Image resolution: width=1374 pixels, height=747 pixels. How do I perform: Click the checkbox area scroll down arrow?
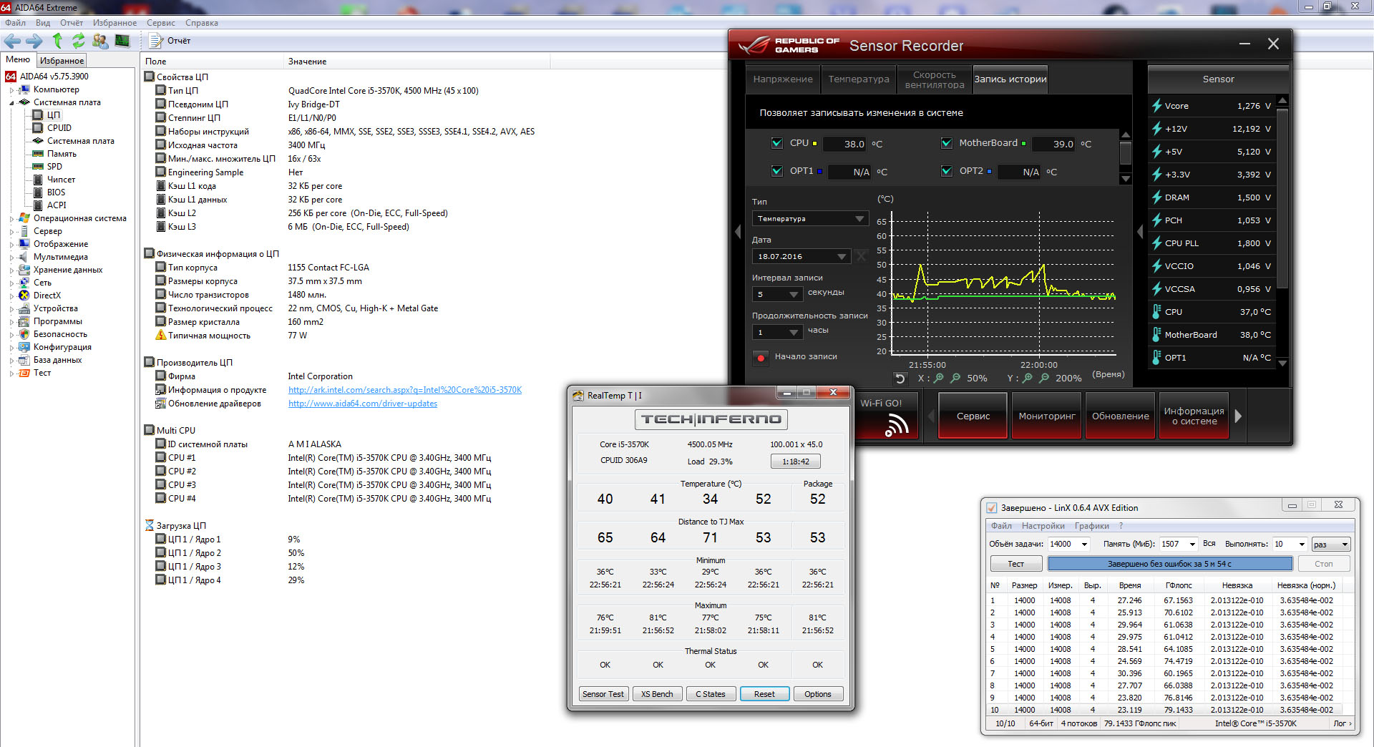[1125, 179]
